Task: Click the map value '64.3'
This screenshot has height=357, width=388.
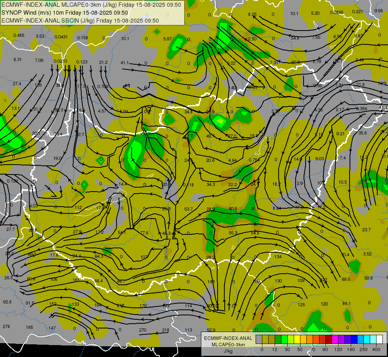Action: [x=99, y=256]
